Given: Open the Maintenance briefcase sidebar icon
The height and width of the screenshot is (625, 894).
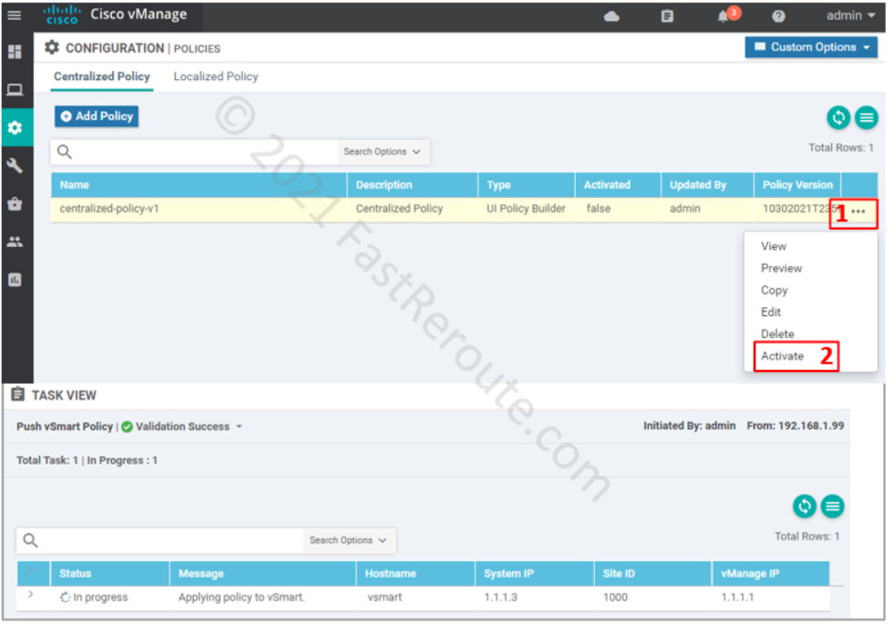Looking at the screenshot, I should tap(15, 204).
